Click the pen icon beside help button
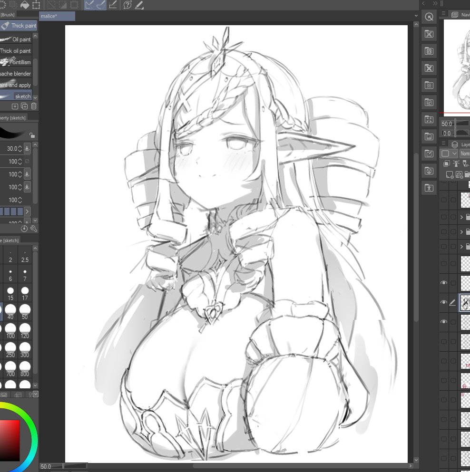This screenshot has height=472, width=470. pyautogui.click(x=139, y=4)
